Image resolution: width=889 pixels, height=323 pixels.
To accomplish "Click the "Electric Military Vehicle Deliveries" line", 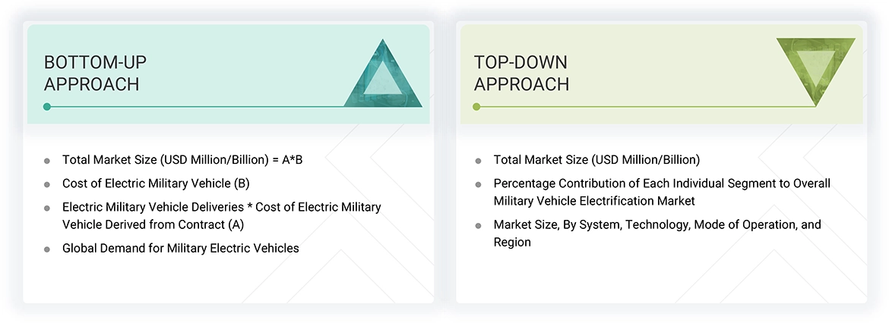I will pyautogui.click(x=222, y=207).
